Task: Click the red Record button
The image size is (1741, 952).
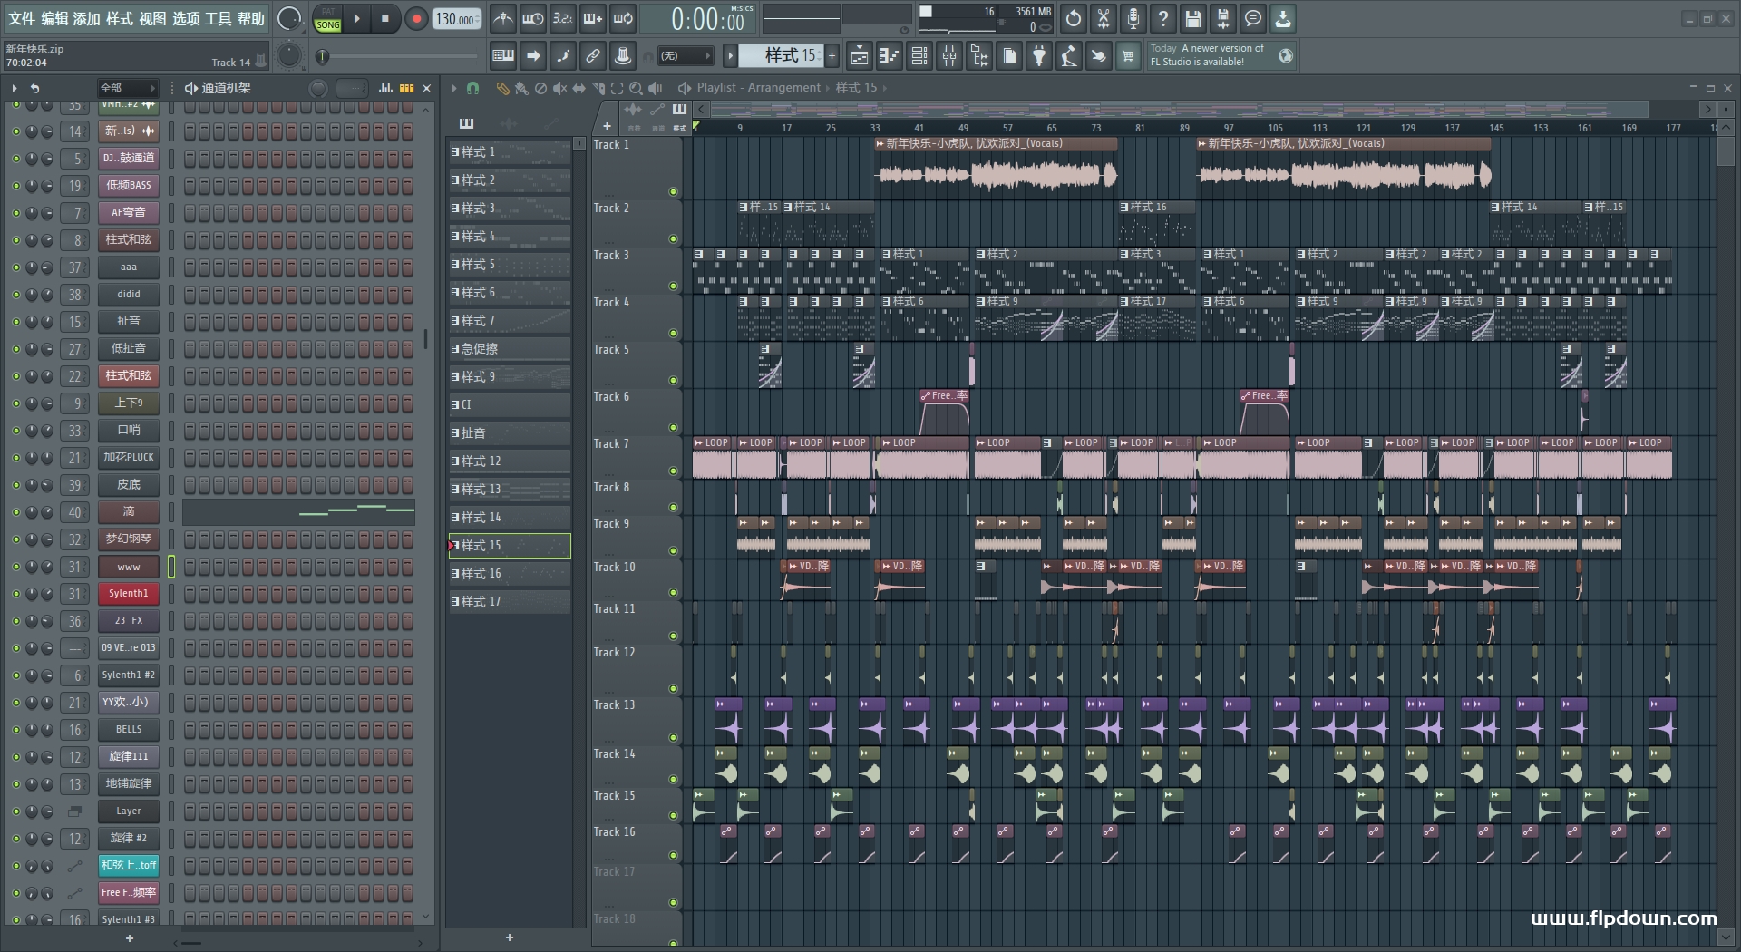Action: click(416, 18)
